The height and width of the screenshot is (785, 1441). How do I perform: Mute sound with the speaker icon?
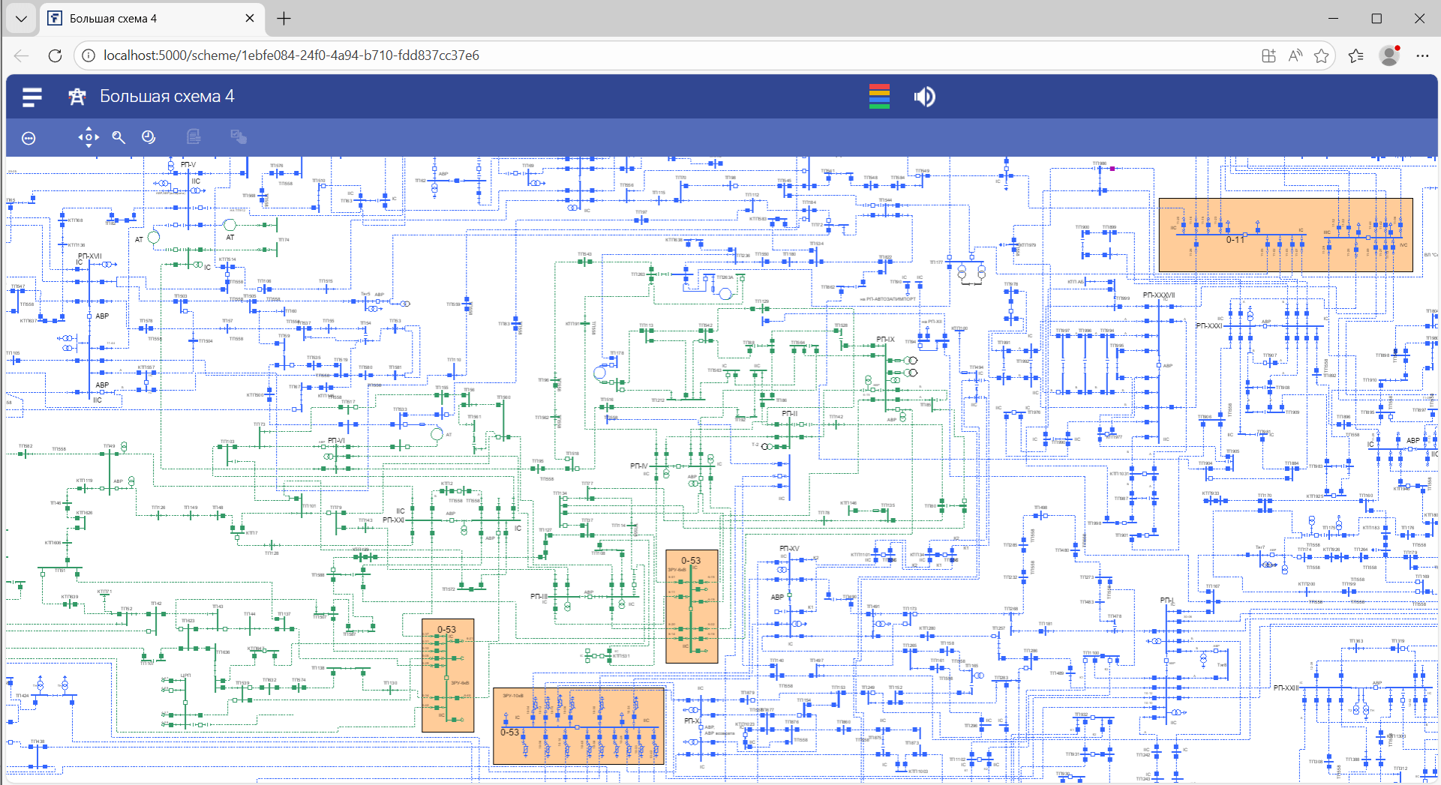[924, 97]
